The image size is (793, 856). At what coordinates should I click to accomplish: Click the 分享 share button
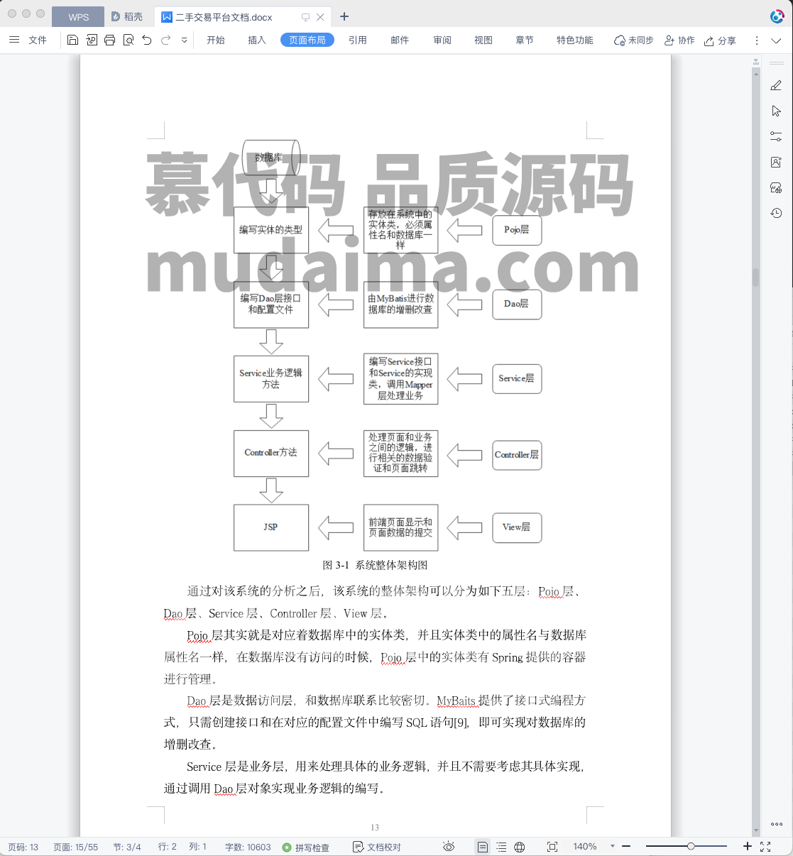pos(720,40)
